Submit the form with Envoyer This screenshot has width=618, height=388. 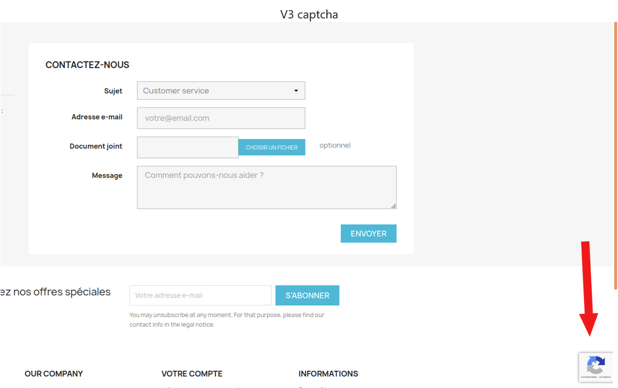click(369, 234)
